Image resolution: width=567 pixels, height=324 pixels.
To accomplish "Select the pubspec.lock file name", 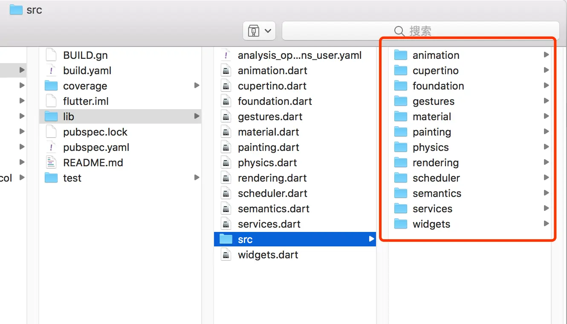I will coord(95,132).
